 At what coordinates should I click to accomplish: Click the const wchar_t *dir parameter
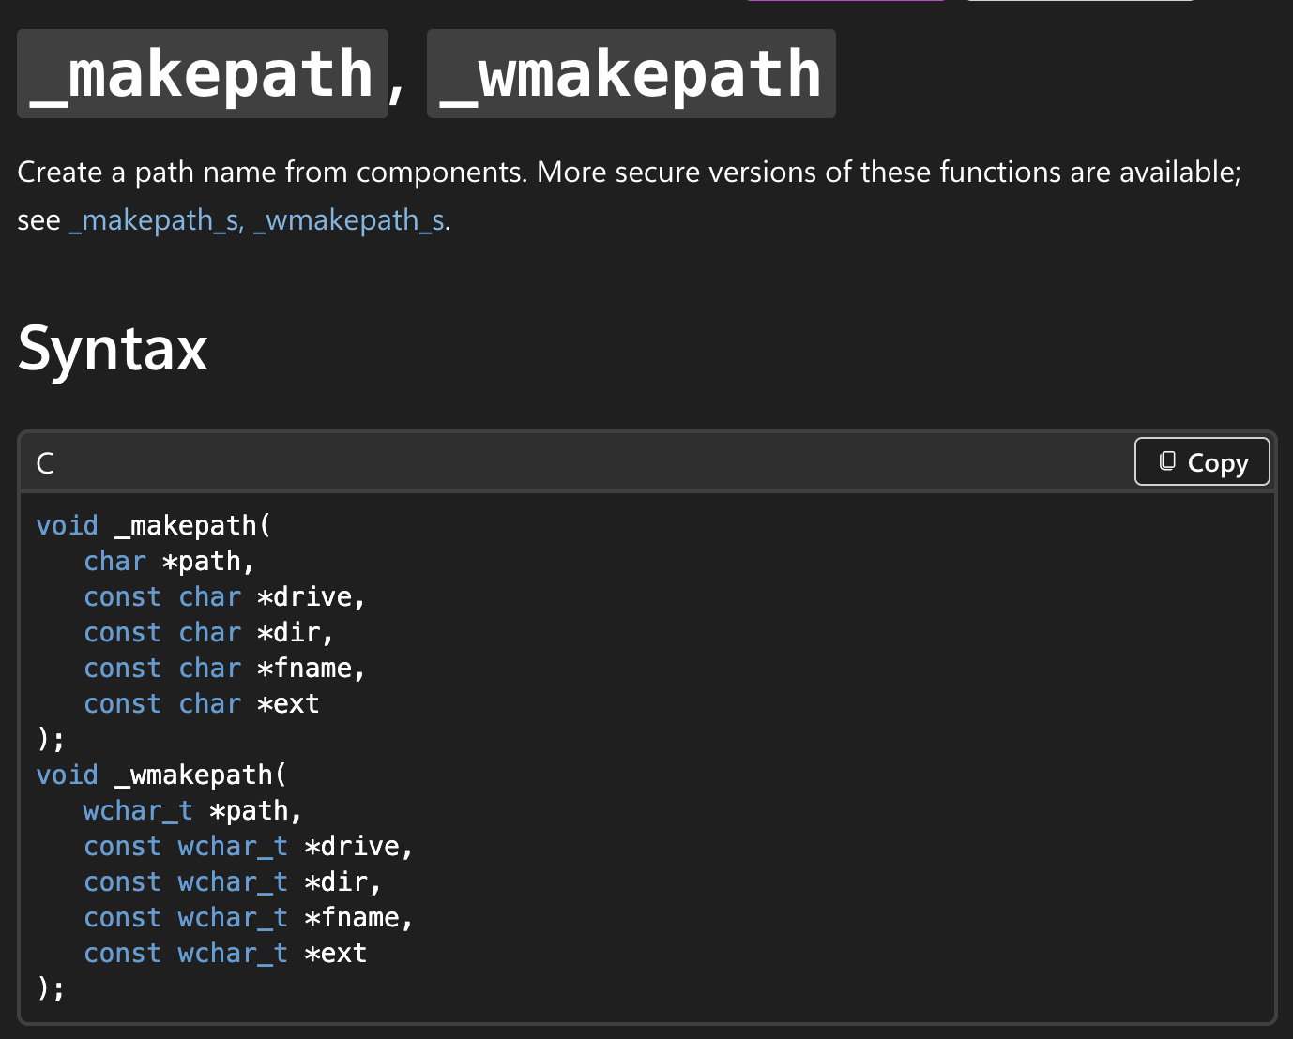click(x=233, y=881)
